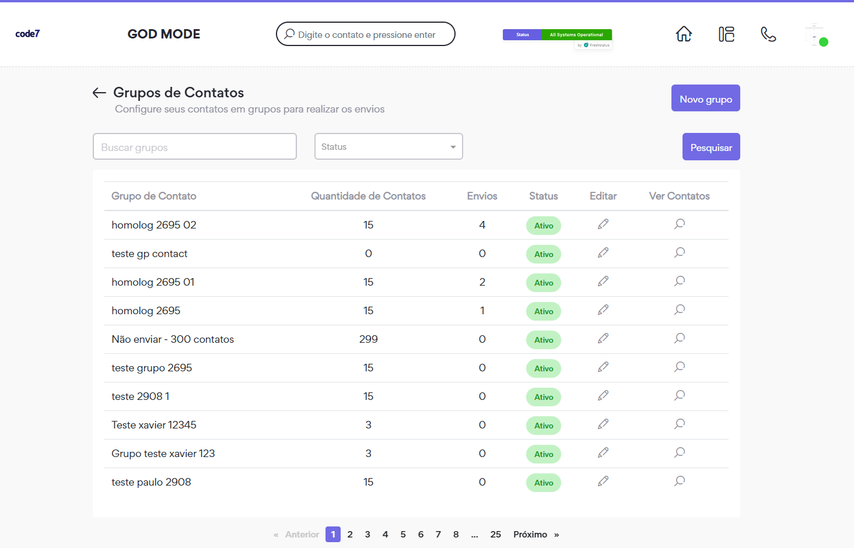Go to page 2
Screen dimensions: 854x548
(350, 535)
